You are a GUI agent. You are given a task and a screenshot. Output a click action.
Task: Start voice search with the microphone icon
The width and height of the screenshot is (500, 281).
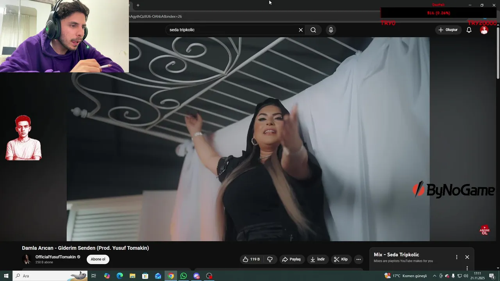click(x=331, y=30)
